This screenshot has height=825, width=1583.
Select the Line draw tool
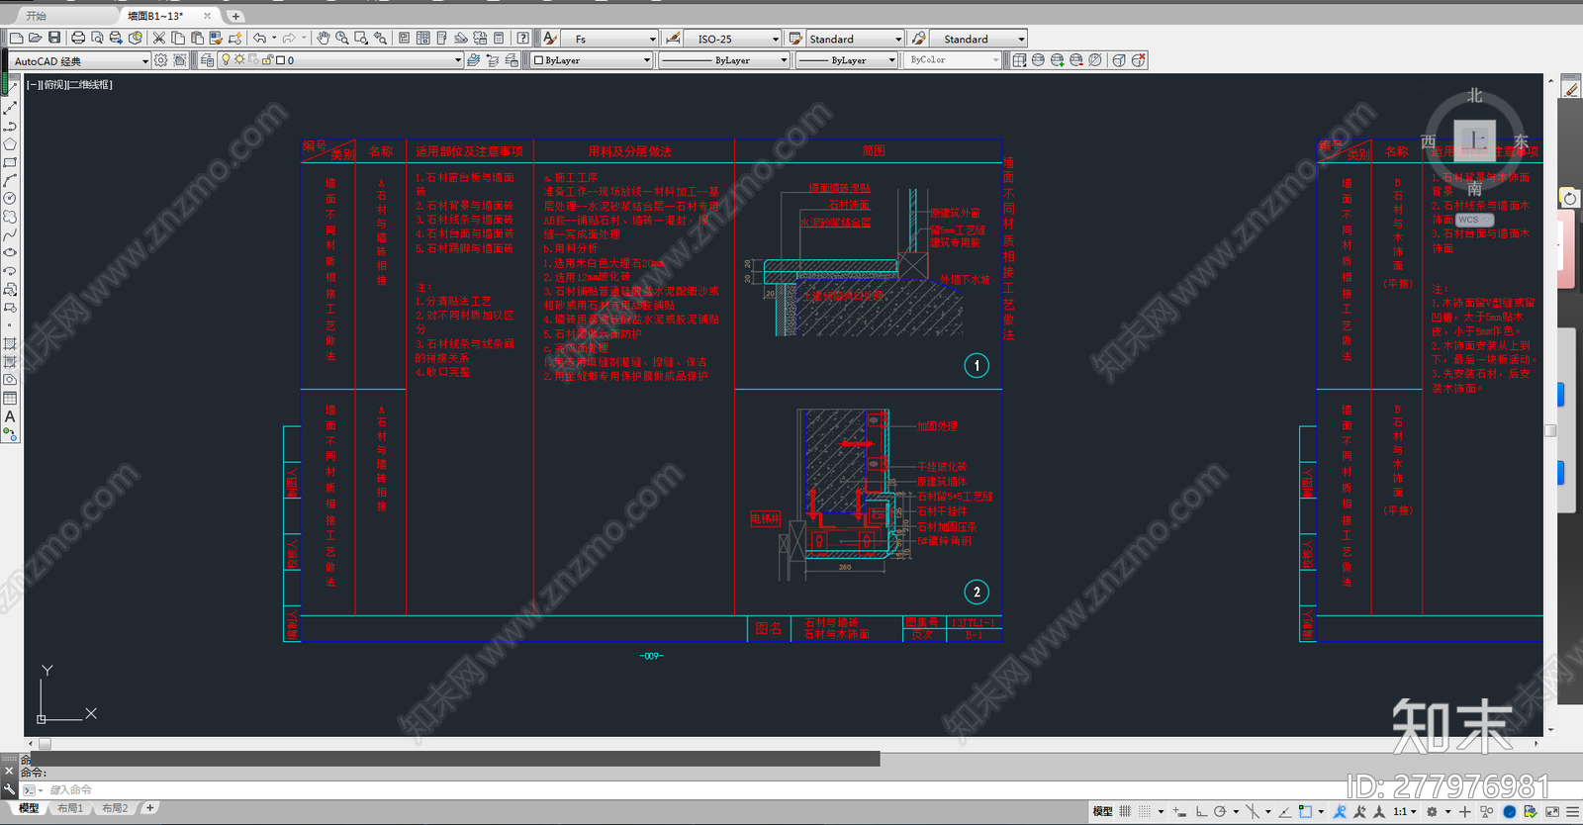coord(10,90)
